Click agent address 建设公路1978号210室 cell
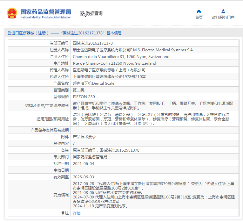Viewport: 243px width, 222px height. 109,76
